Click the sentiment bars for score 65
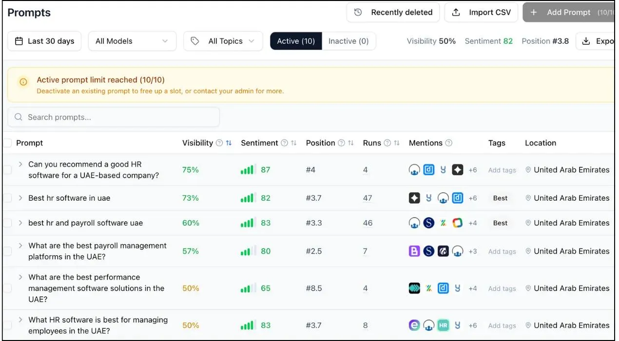This screenshot has height=341, width=619. tap(247, 288)
